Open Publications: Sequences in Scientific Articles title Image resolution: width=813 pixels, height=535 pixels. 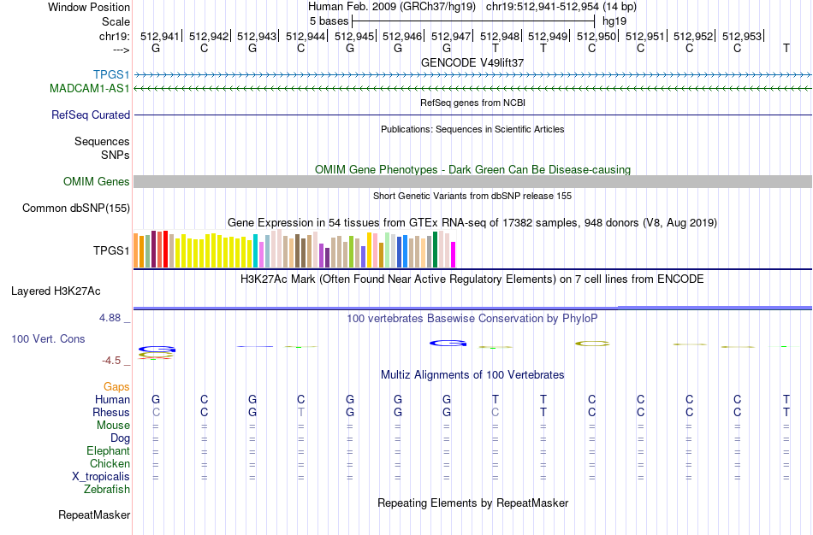click(472, 129)
